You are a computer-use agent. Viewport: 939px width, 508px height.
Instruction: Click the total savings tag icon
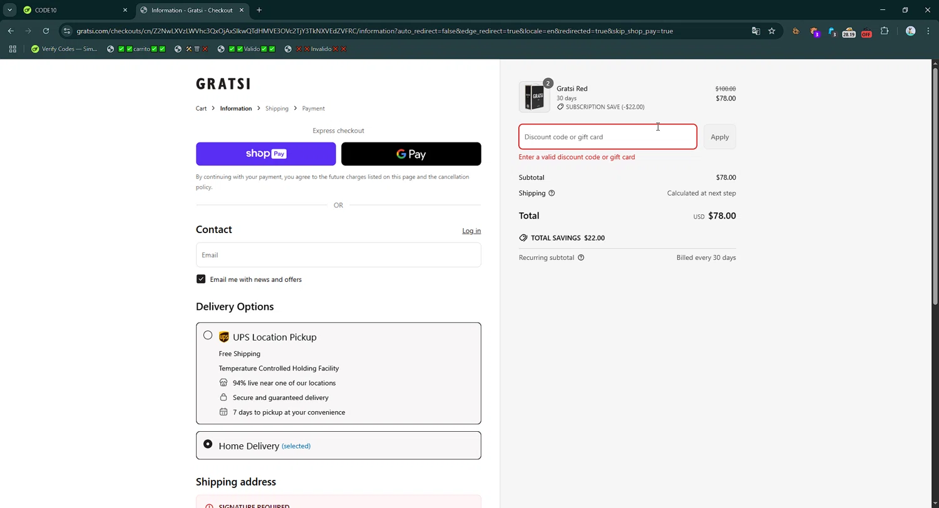(x=523, y=238)
